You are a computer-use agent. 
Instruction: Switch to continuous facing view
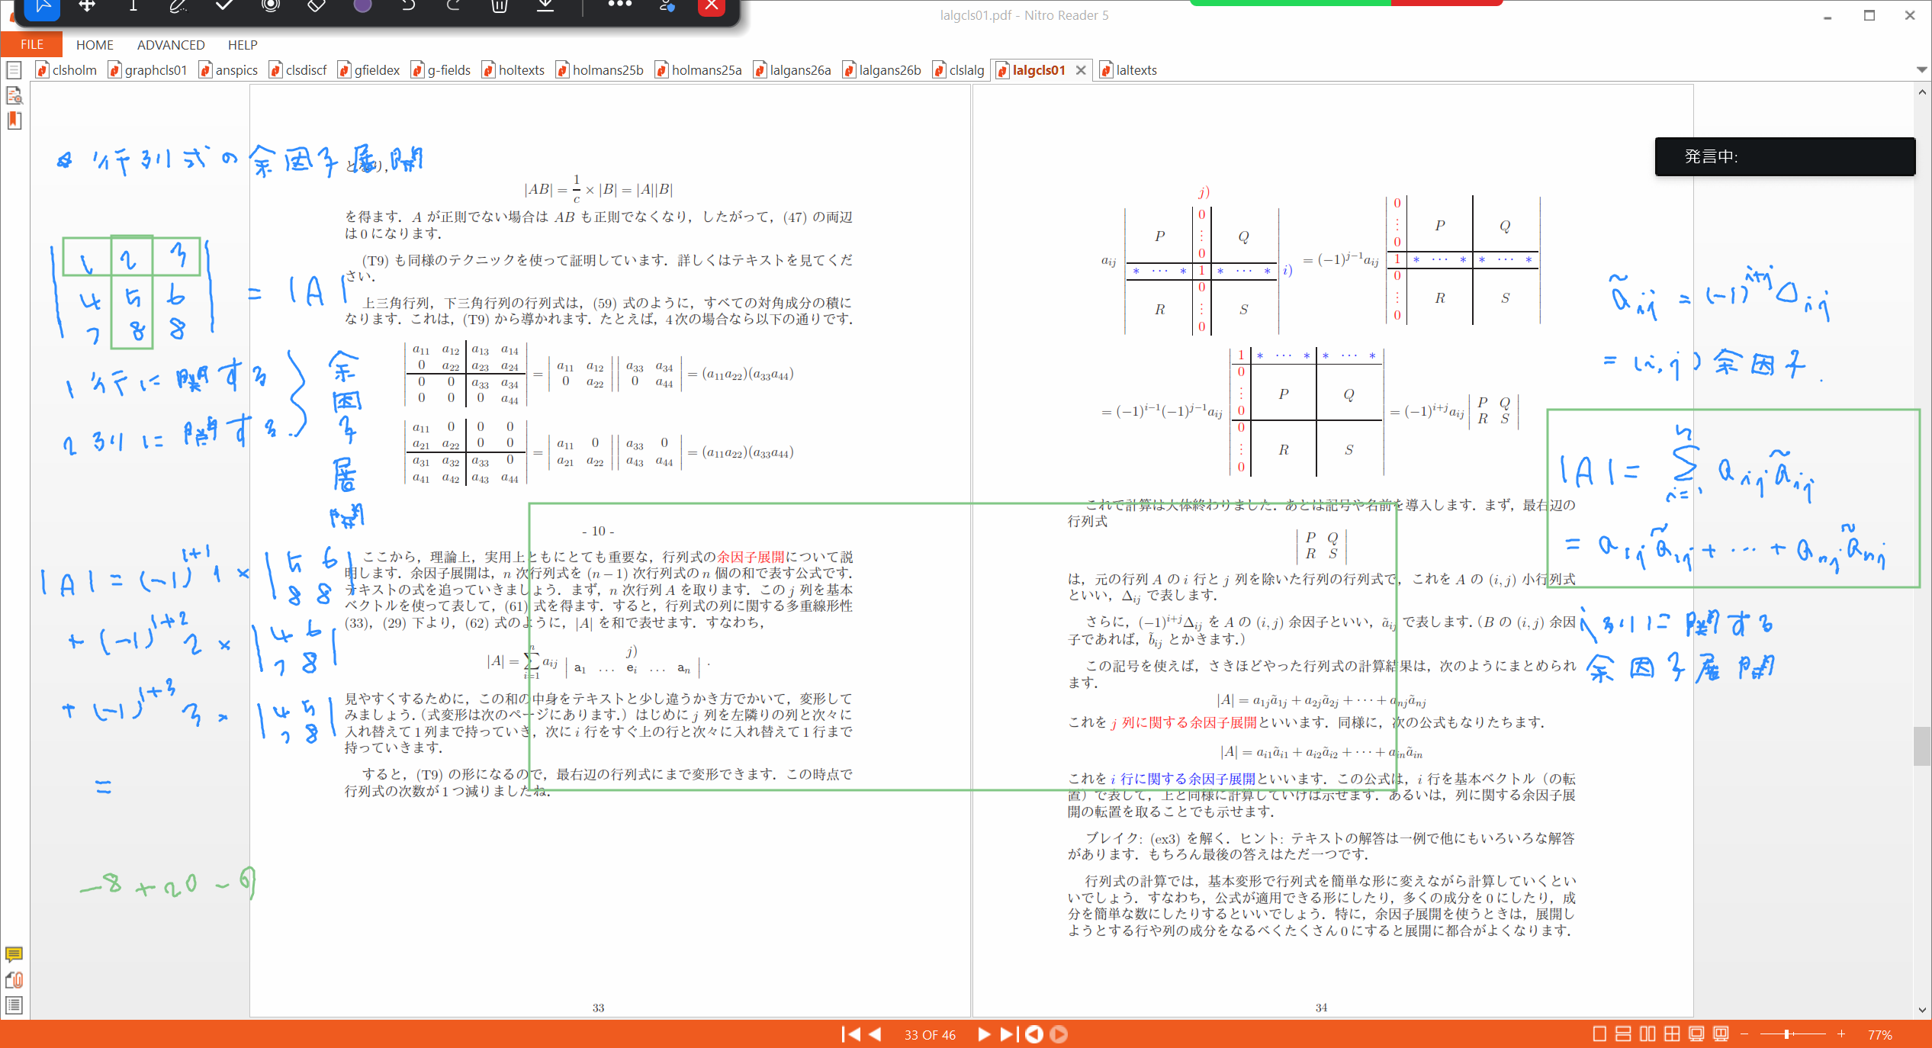[1672, 1034]
